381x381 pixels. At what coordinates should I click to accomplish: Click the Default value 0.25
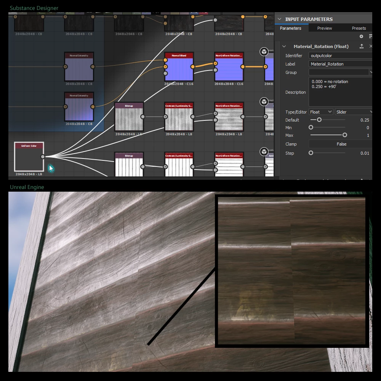tap(365, 120)
